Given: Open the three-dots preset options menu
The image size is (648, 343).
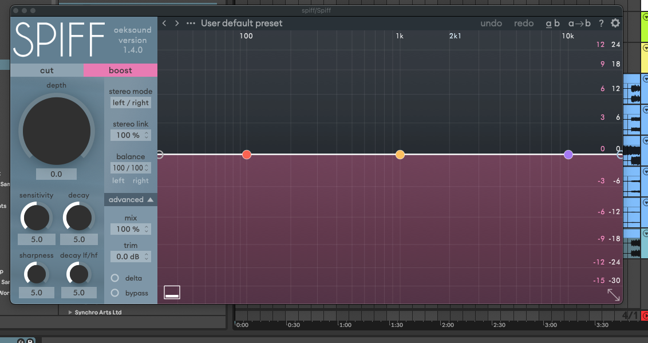Looking at the screenshot, I should [191, 23].
